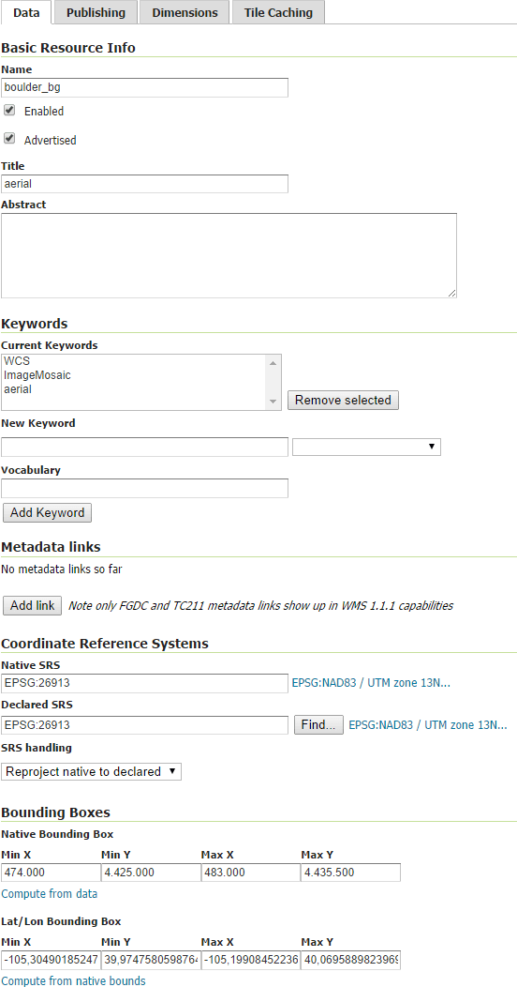Click the Vocabulary input field
The height and width of the screenshot is (987, 517).
(x=144, y=489)
